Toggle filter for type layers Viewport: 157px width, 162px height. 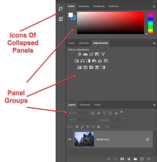104,113
